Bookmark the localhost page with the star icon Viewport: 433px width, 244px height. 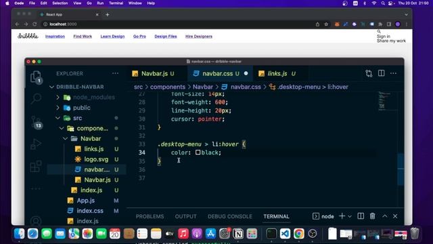click(x=326, y=24)
